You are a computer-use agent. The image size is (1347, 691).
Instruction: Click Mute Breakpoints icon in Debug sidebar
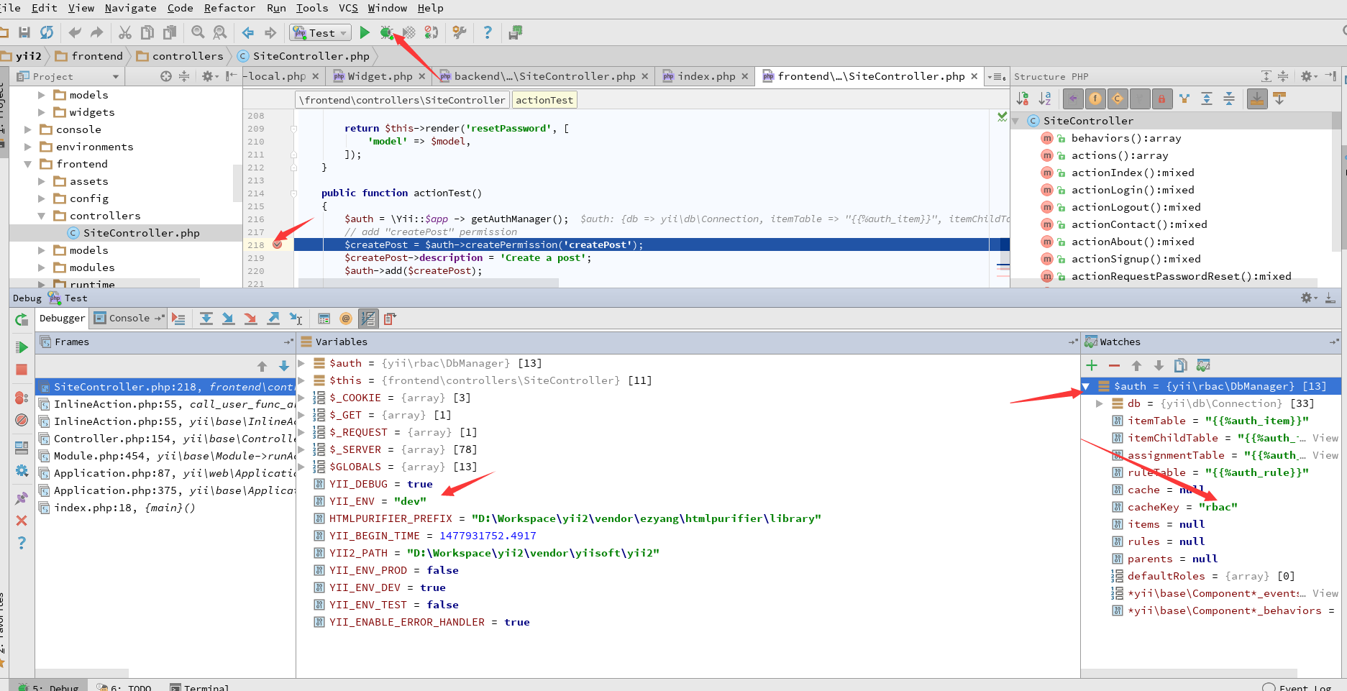(x=22, y=420)
